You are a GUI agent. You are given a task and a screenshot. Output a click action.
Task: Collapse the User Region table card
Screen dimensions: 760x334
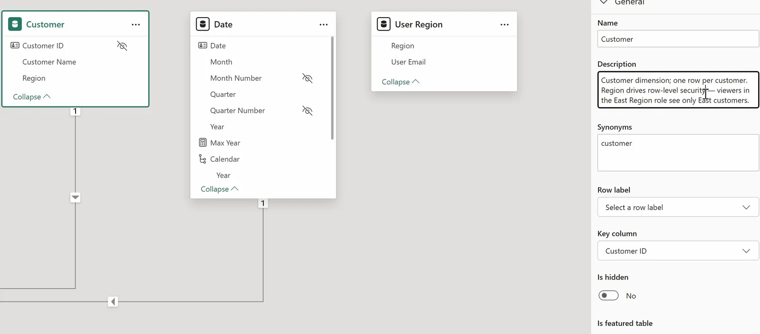point(400,82)
